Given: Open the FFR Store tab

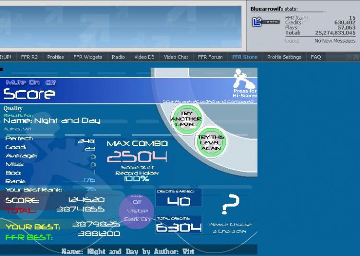Looking at the screenshot, I should [x=245, y=57].
